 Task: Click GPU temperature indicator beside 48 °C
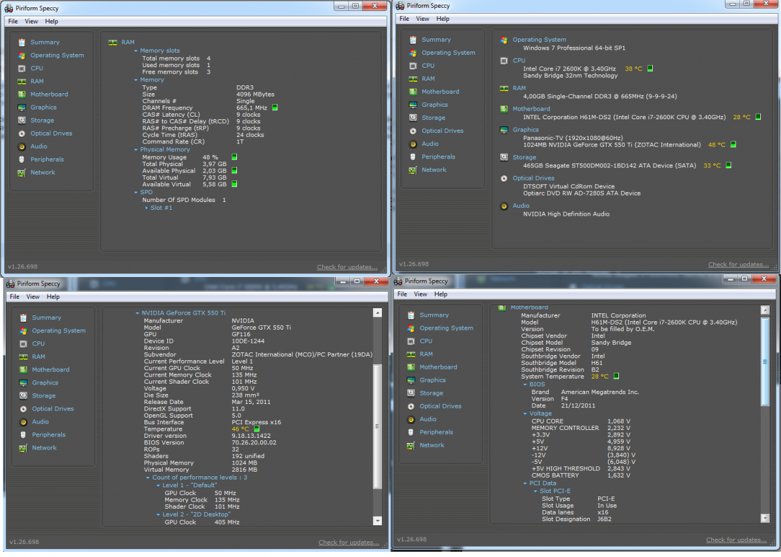[x=732, y=145]
